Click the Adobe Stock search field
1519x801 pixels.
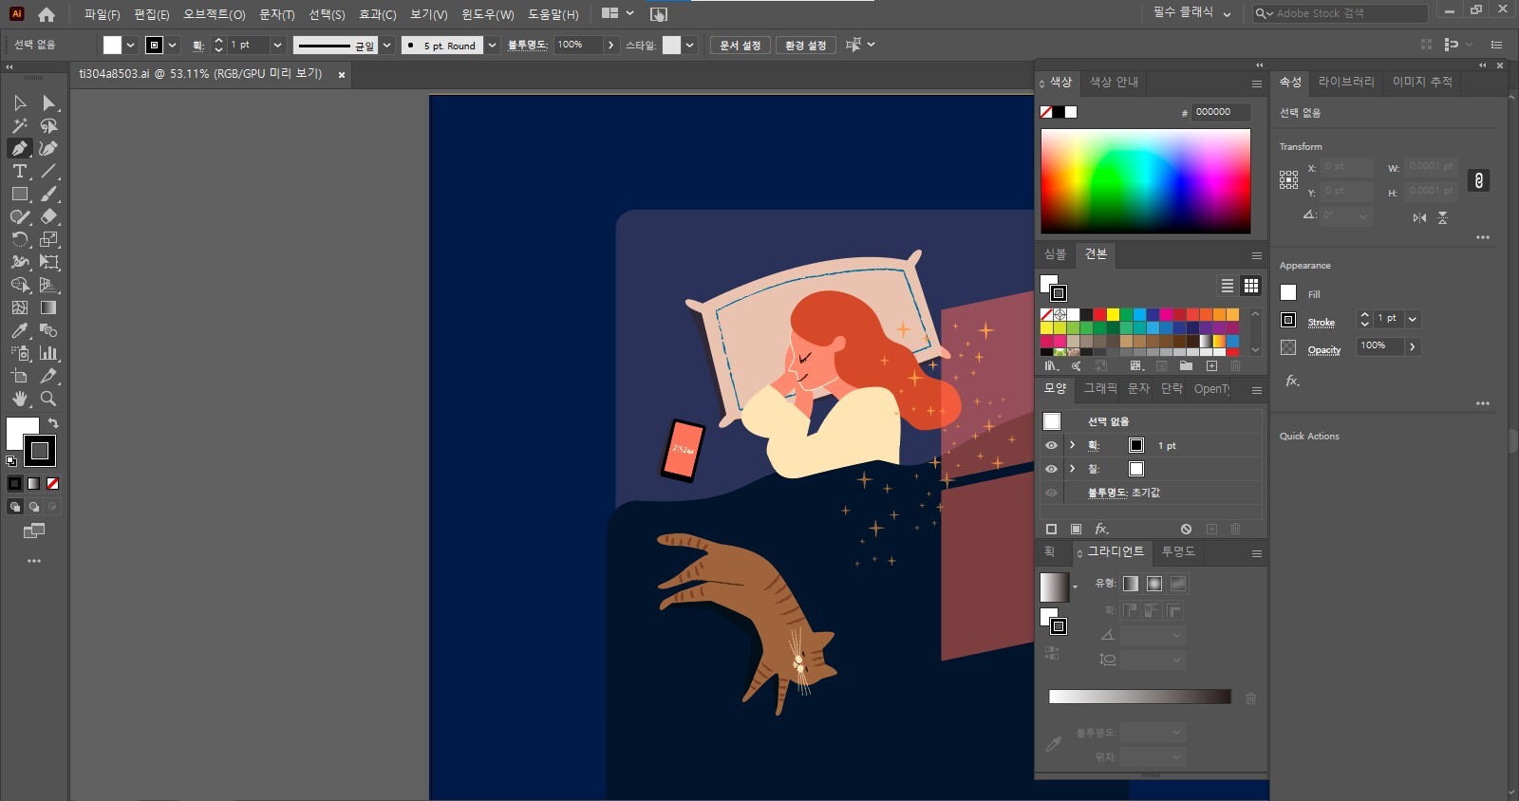pos(1346,13)
